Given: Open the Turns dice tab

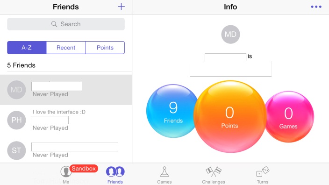Looking at the screenshot, I should [x=263, y=175].
